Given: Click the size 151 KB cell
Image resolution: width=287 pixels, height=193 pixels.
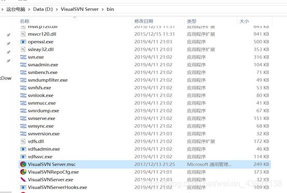Looking at the screenshot, I should (262, 118).
